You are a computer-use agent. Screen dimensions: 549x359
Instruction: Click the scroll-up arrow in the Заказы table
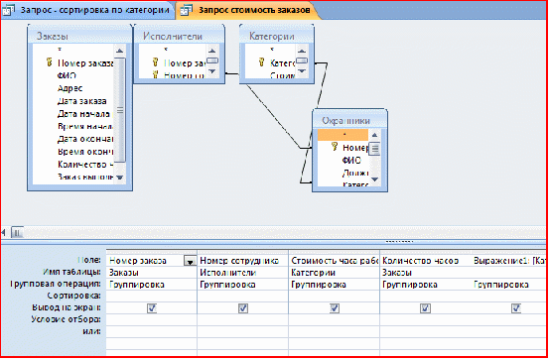120,51
